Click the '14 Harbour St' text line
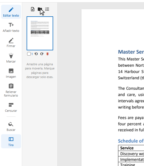Screen dimensions: 144x166 point(131,72)
